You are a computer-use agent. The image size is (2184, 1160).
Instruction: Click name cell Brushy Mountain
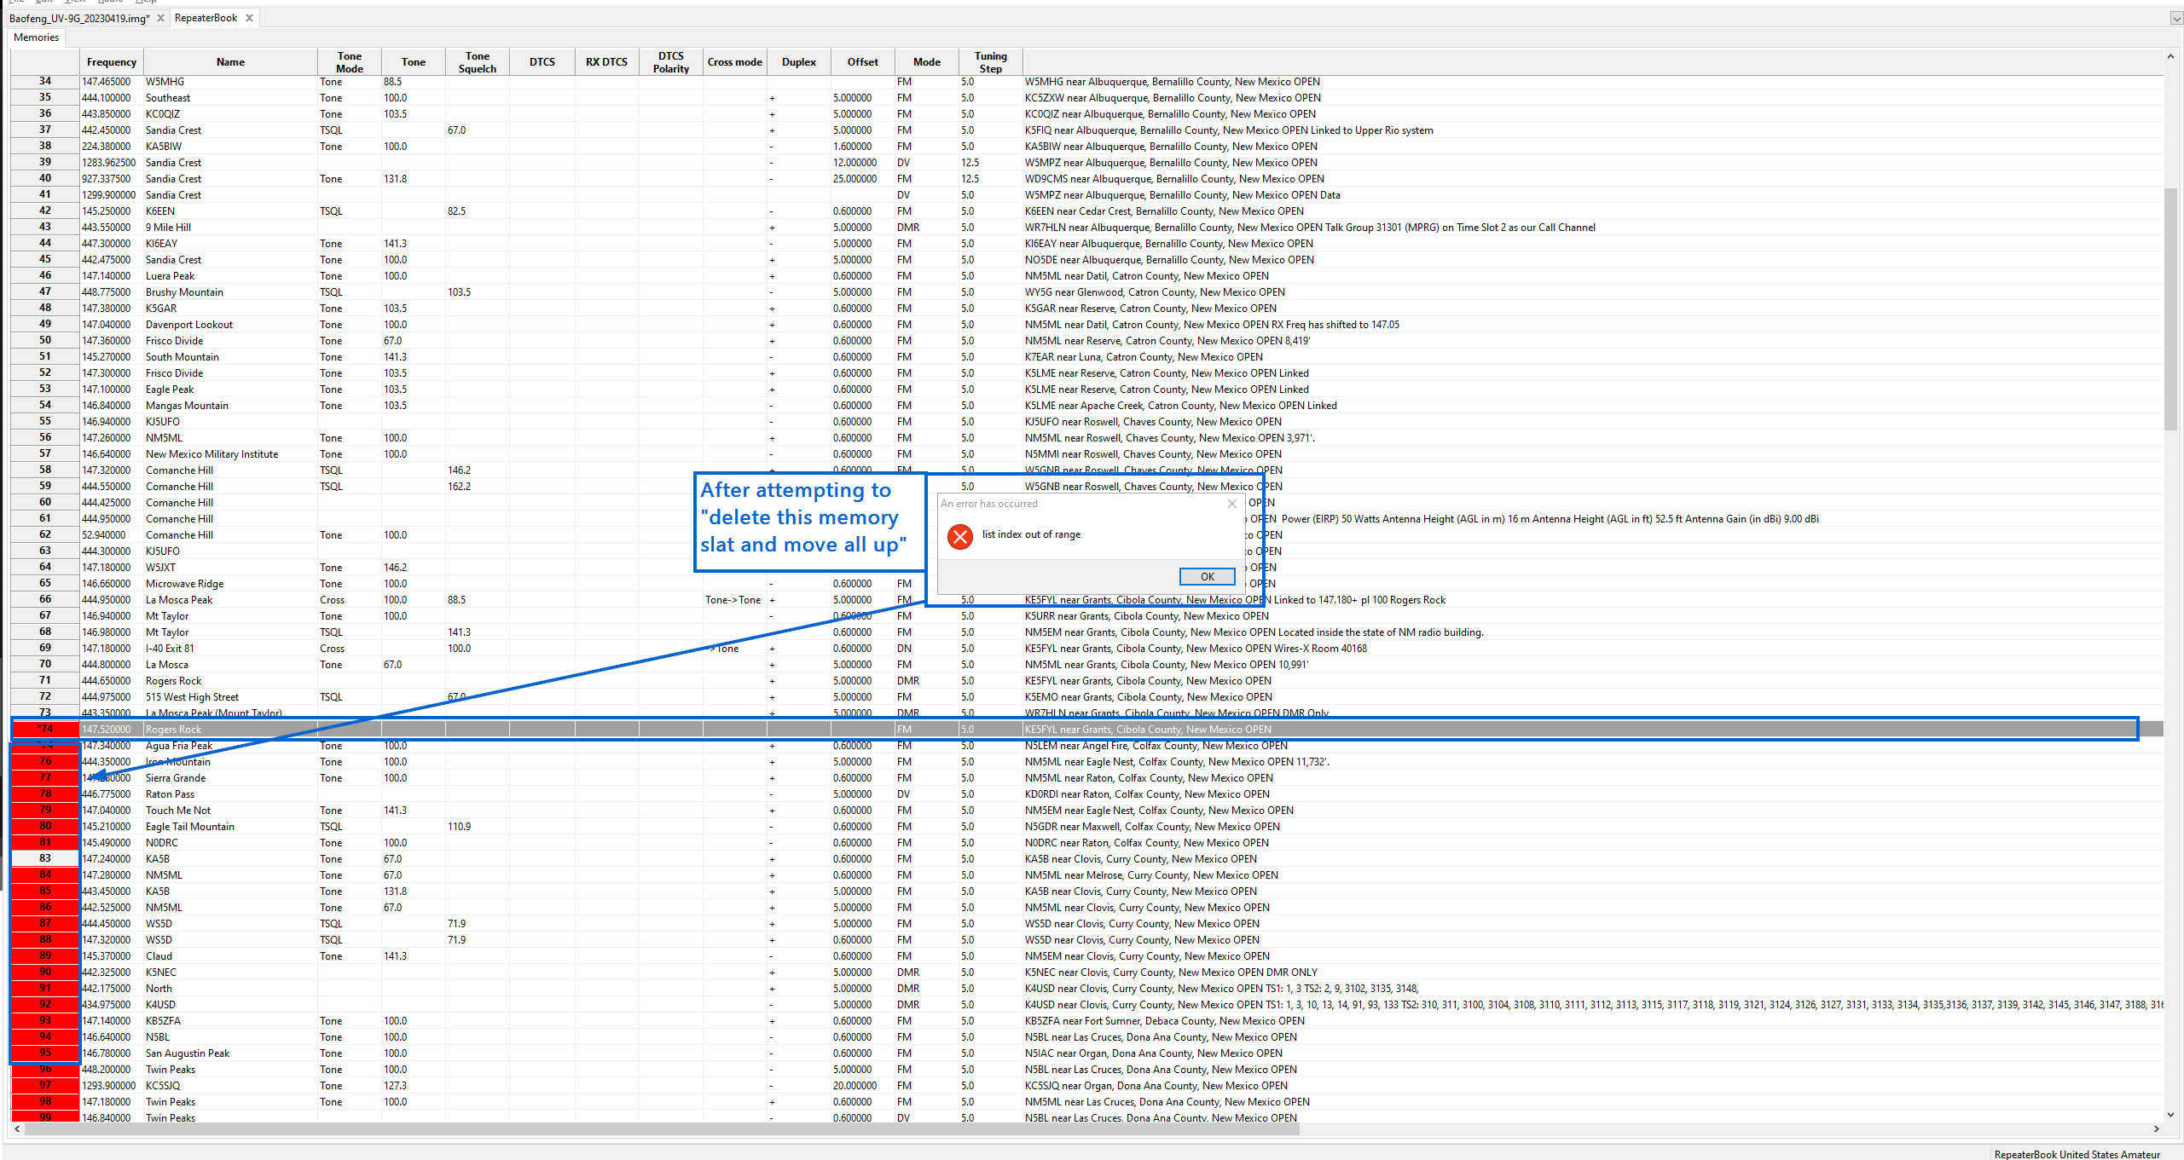pyautogui.click(x=230, y=292)
